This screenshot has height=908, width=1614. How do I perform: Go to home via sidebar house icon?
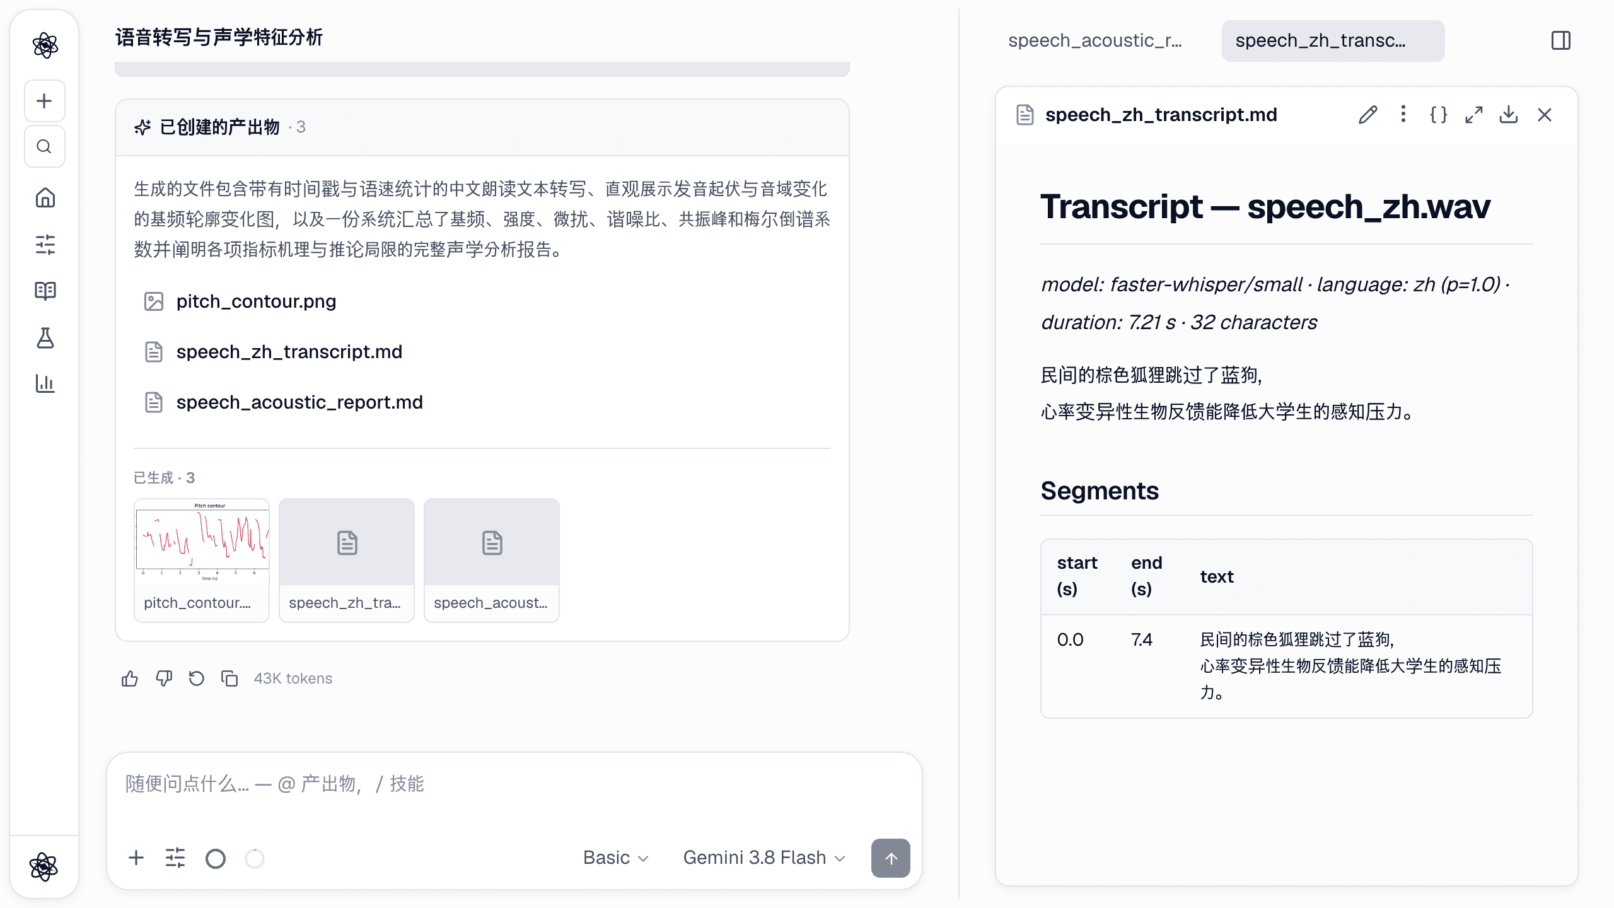click(x=45, y=198)
